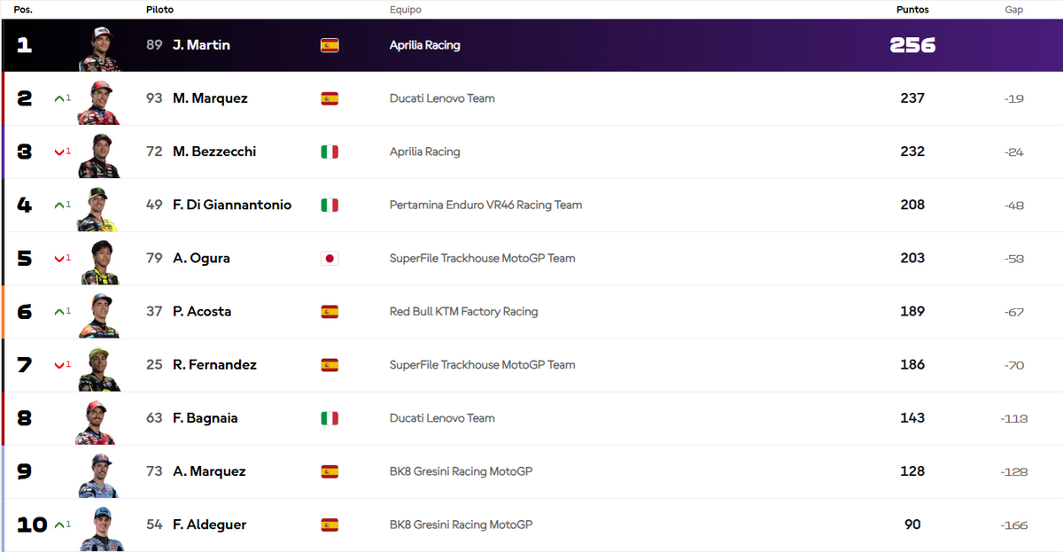Click the Piloto column header

pos(159,10)
